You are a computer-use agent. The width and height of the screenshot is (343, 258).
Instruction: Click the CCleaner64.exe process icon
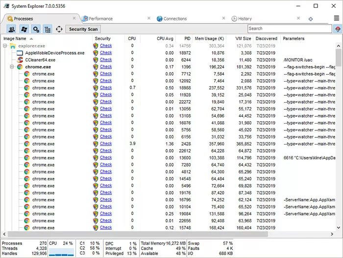20,60
